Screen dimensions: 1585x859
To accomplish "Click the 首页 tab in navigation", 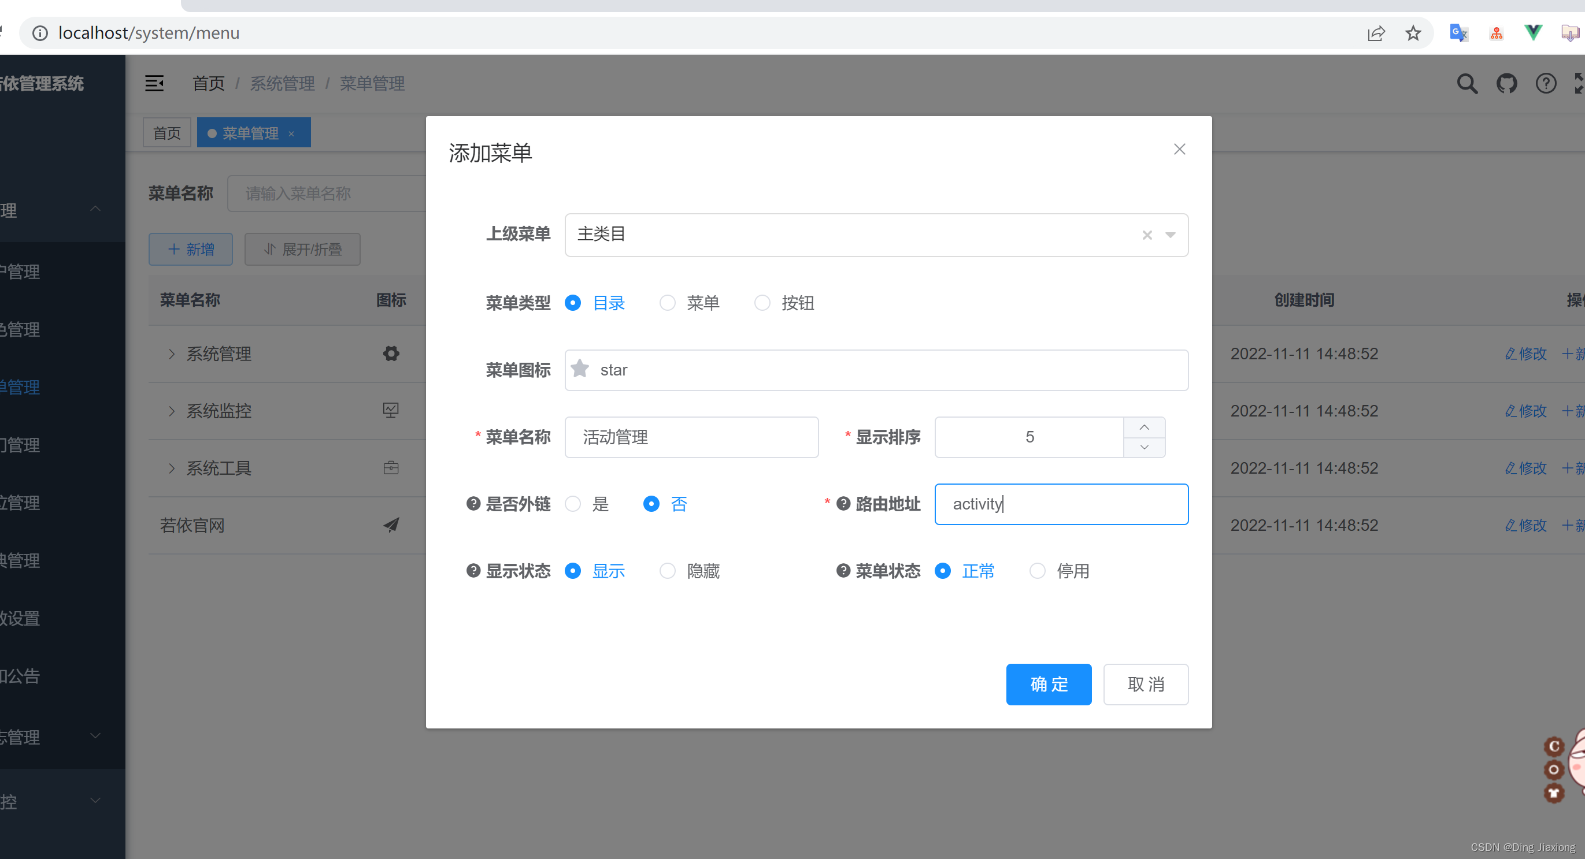I will [x=167, y=132].
